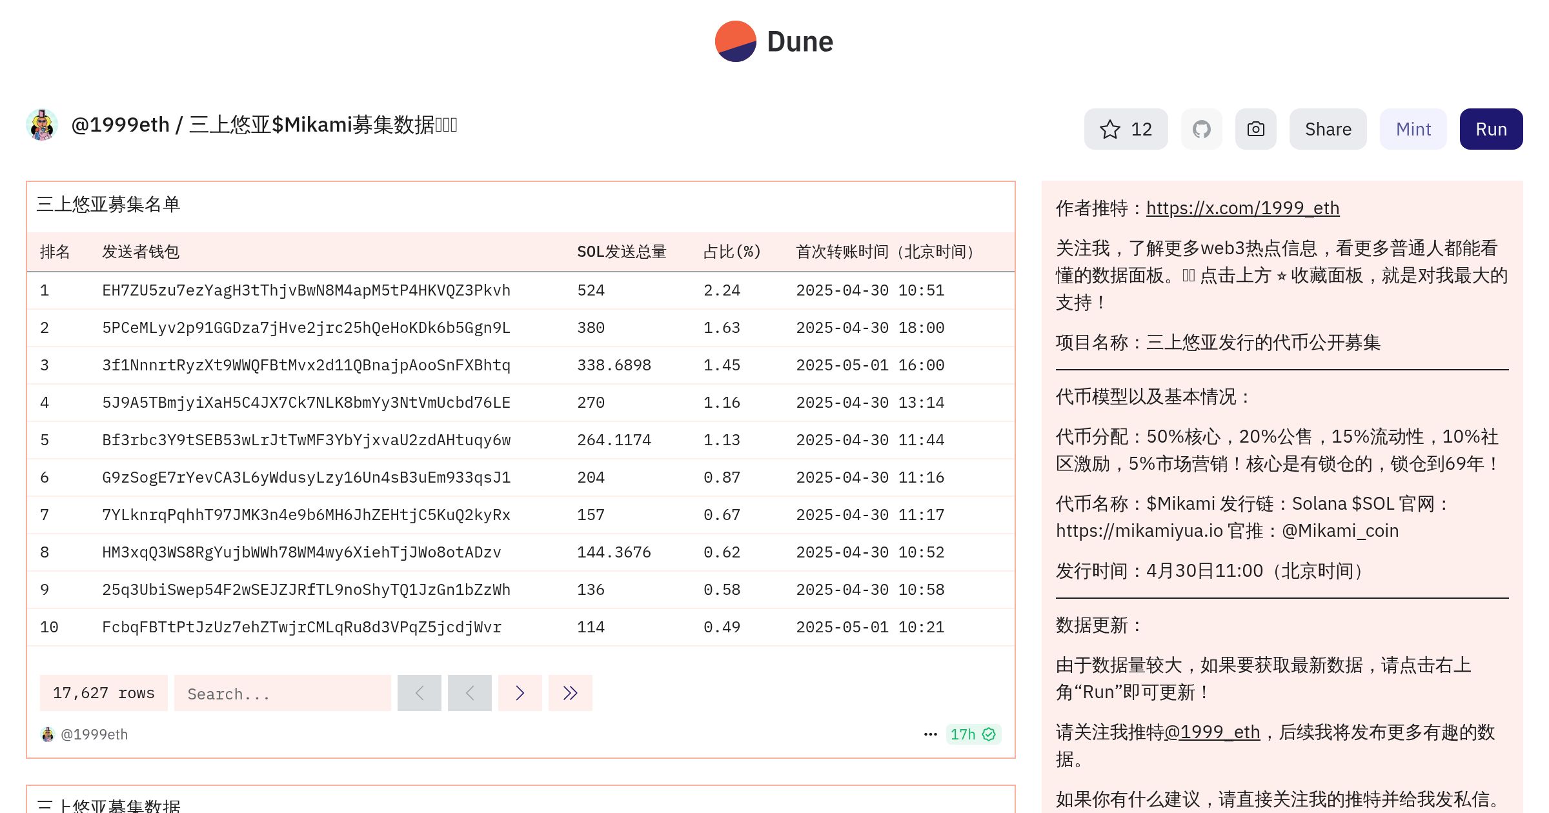Select wallet FcbqFBTtPtJzUz7ehZTwjrCMLqRu8d3VPqZ5jcdjWvr
The width and height of the screenshot is (1549, 813).
pyautogui.click(x=301, y=627)
